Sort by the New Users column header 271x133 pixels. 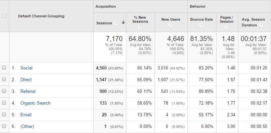(171, 19)
